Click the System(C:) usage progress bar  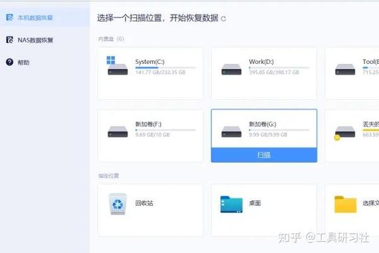pyautogui.click(x=166, y=67)
